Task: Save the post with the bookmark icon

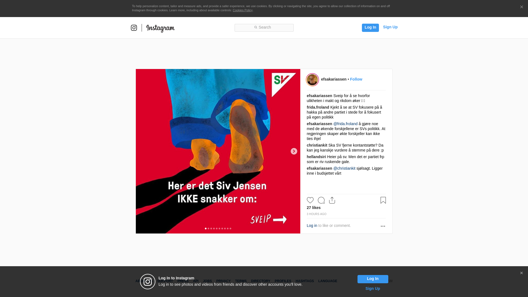Action: click(383, 200)
